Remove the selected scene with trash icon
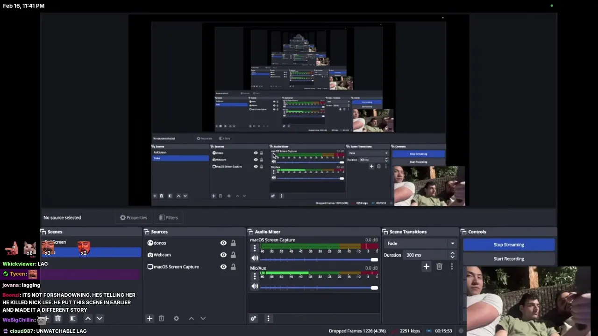 tap(58, 318)
